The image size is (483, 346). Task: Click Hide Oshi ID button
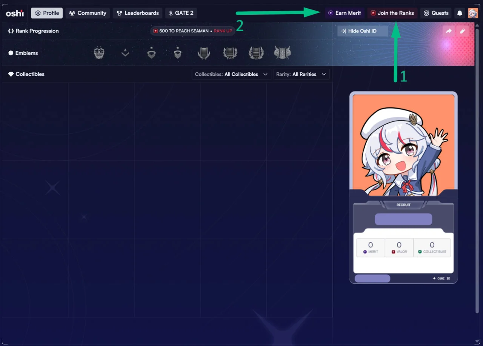[362, 31]
